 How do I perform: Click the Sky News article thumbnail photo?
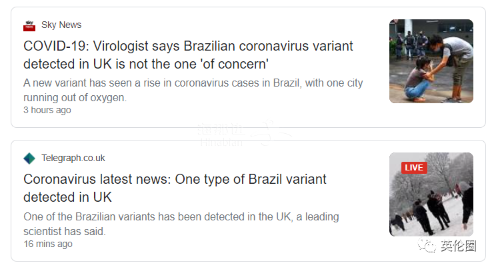pos(431,61)
